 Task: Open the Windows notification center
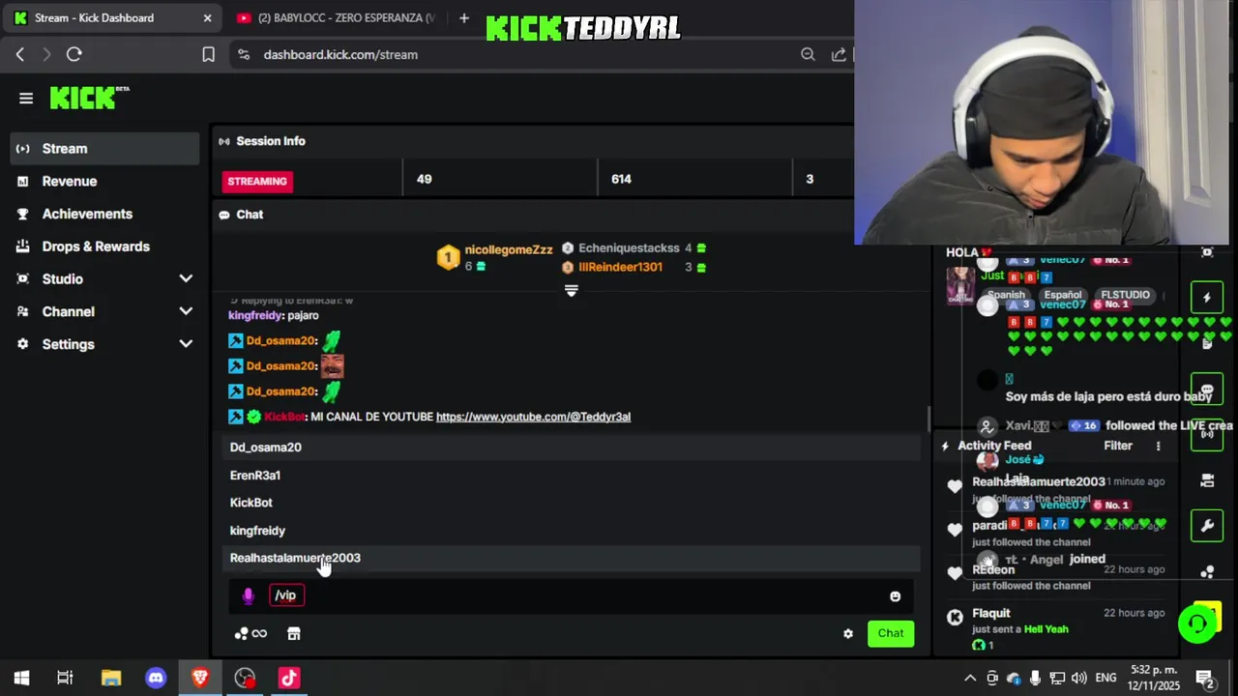pyautogui.click(x=1205, y=678)
